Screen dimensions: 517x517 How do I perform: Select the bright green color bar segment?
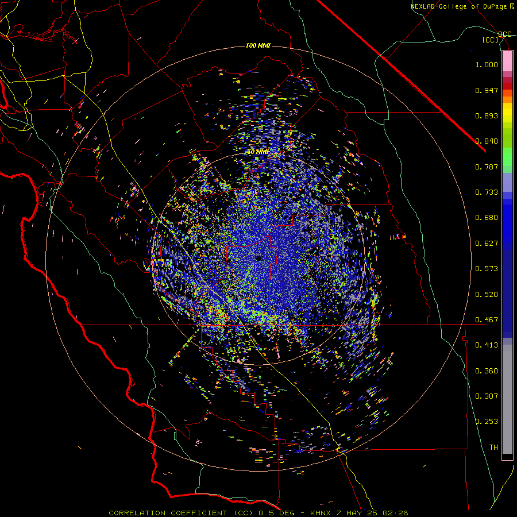tap(507, 157)
